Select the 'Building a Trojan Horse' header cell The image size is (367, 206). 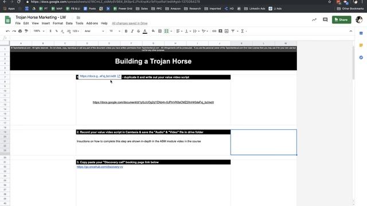(153, 61)
